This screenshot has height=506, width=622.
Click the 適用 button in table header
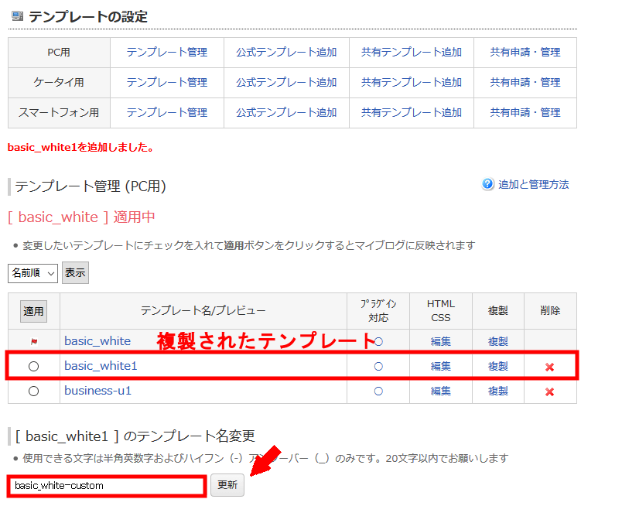point(34,311)
